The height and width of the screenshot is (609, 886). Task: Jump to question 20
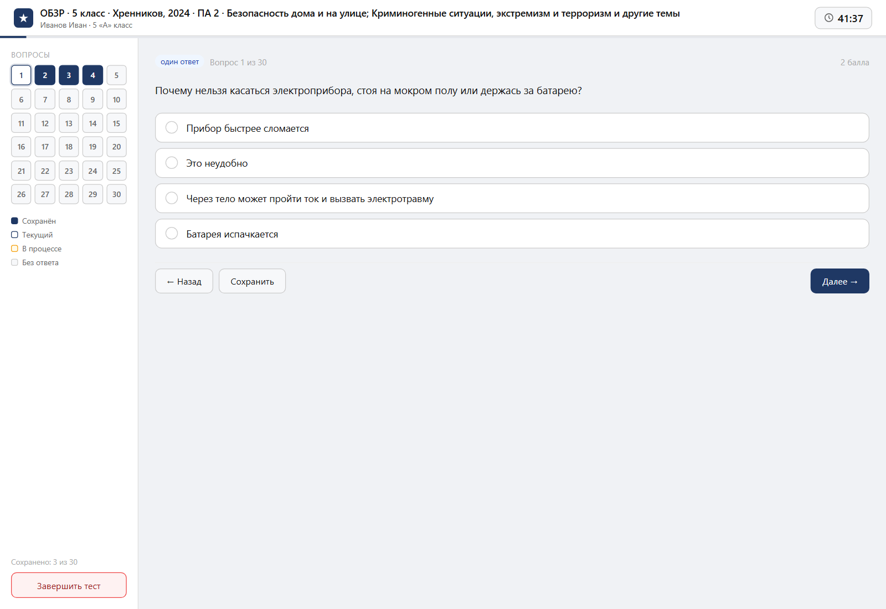(116, 147)
